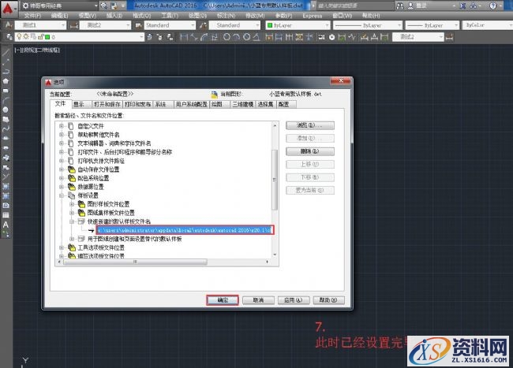The image size is (513, 368).
Task: Click the green layer color swatch for layer 0
Action: click(x=47, y=37)
